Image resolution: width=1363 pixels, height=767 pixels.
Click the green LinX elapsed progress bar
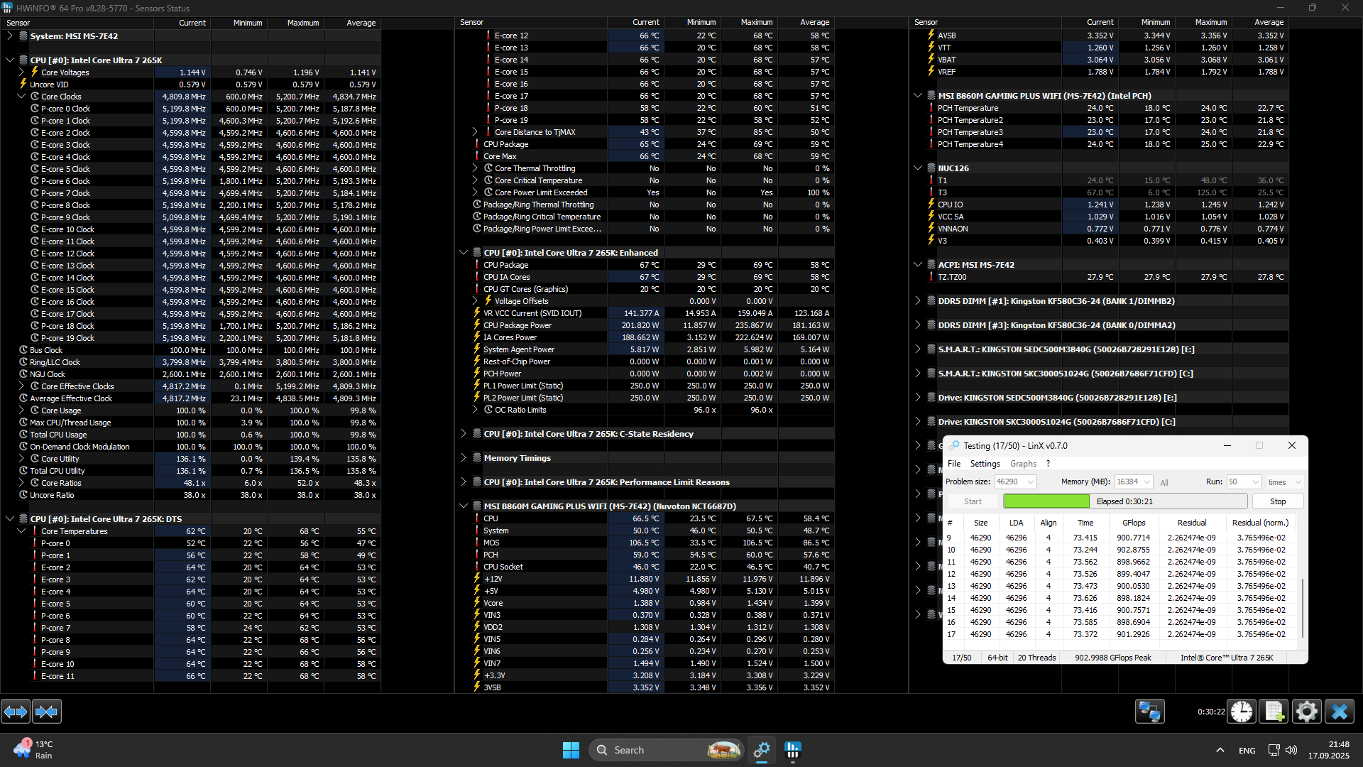(x=1046, y=501)
